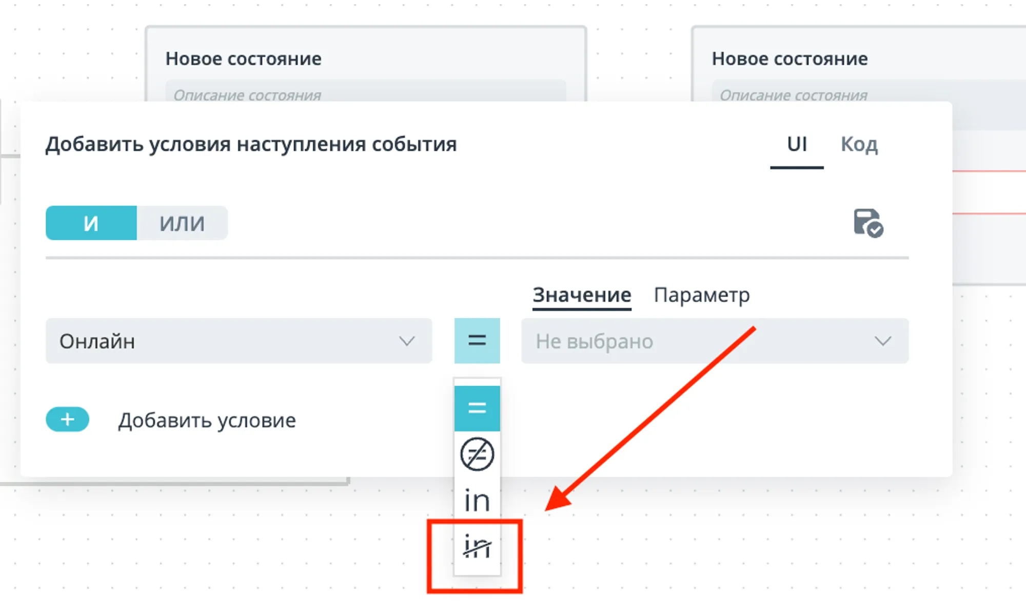Image resolution: width=1026 pixels, height=607 pixels.
Task: Select the Значение tab
Action: (x=582, y=296)
